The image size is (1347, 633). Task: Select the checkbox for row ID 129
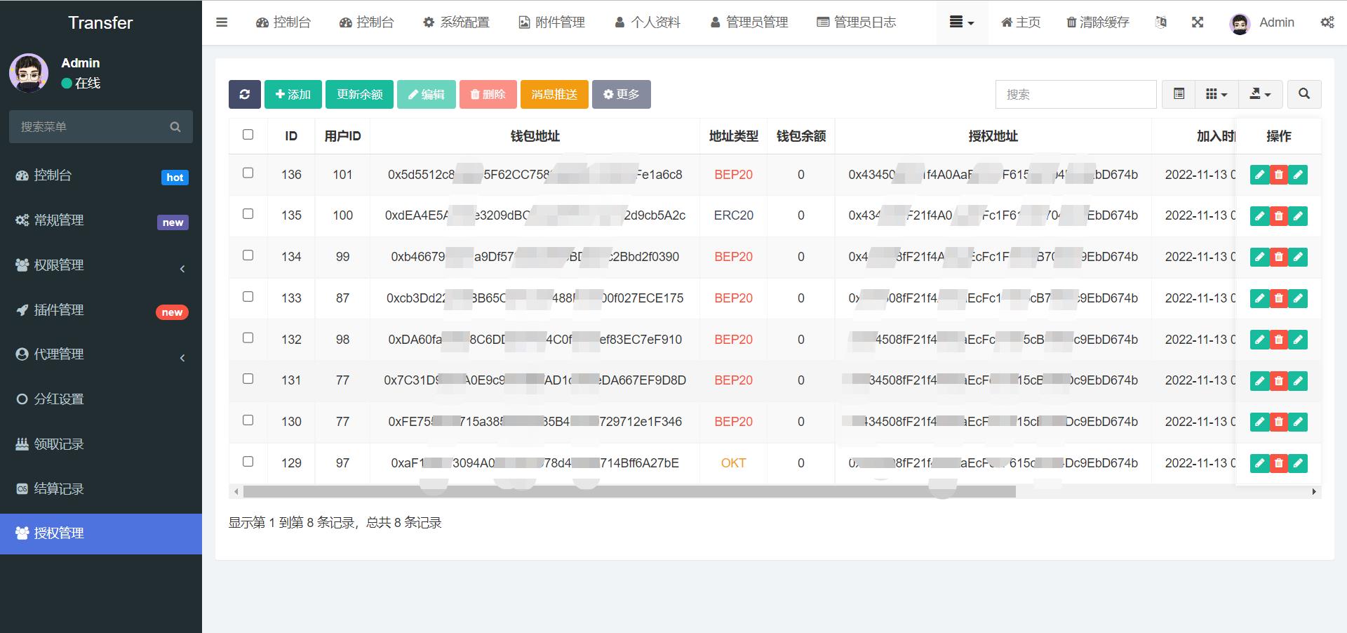coord(248,461)
